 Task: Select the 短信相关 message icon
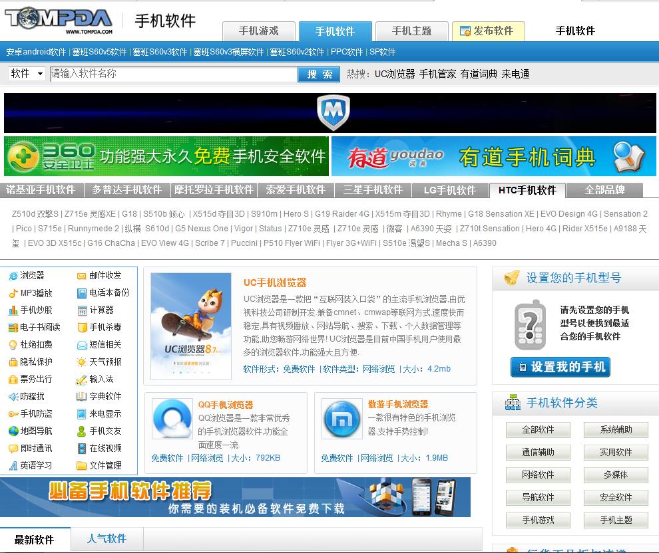(81, 345)
